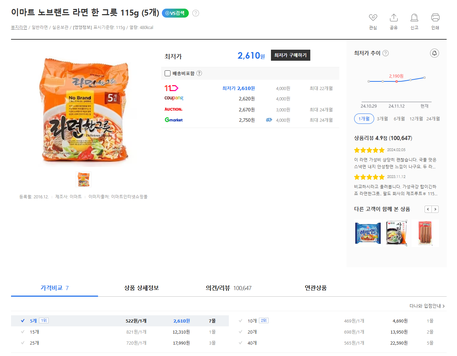
Task: Click the 현재 endpoint on price chart
Action: [x=424, y=78]
